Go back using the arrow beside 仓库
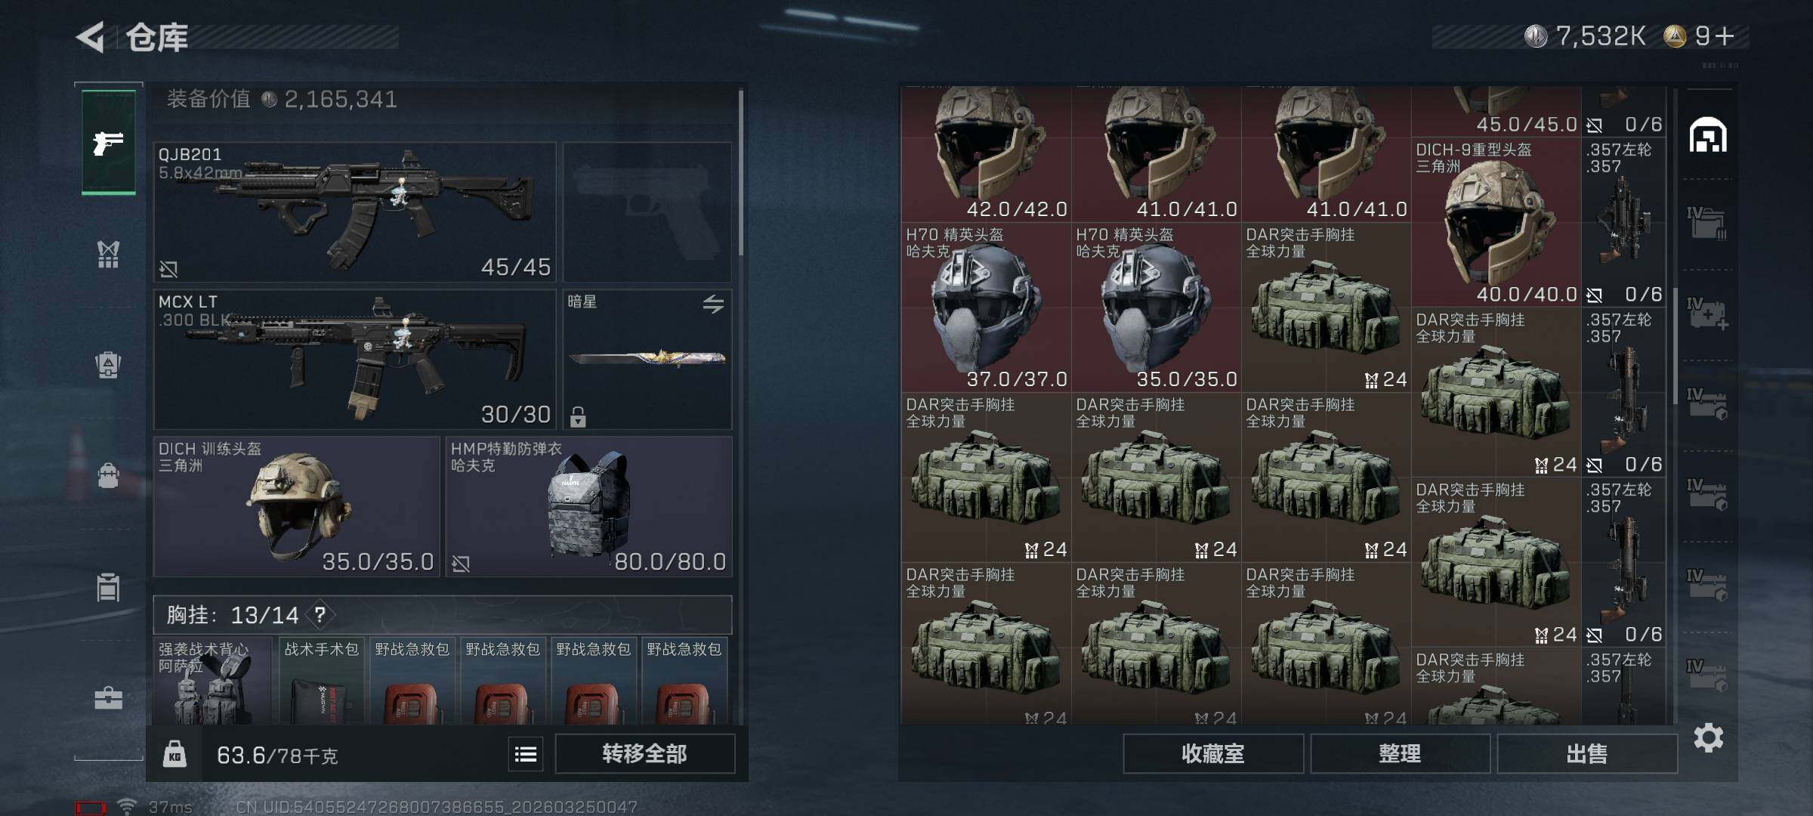Viewport: 1813px width, 816px height. [x=90, y=37]
